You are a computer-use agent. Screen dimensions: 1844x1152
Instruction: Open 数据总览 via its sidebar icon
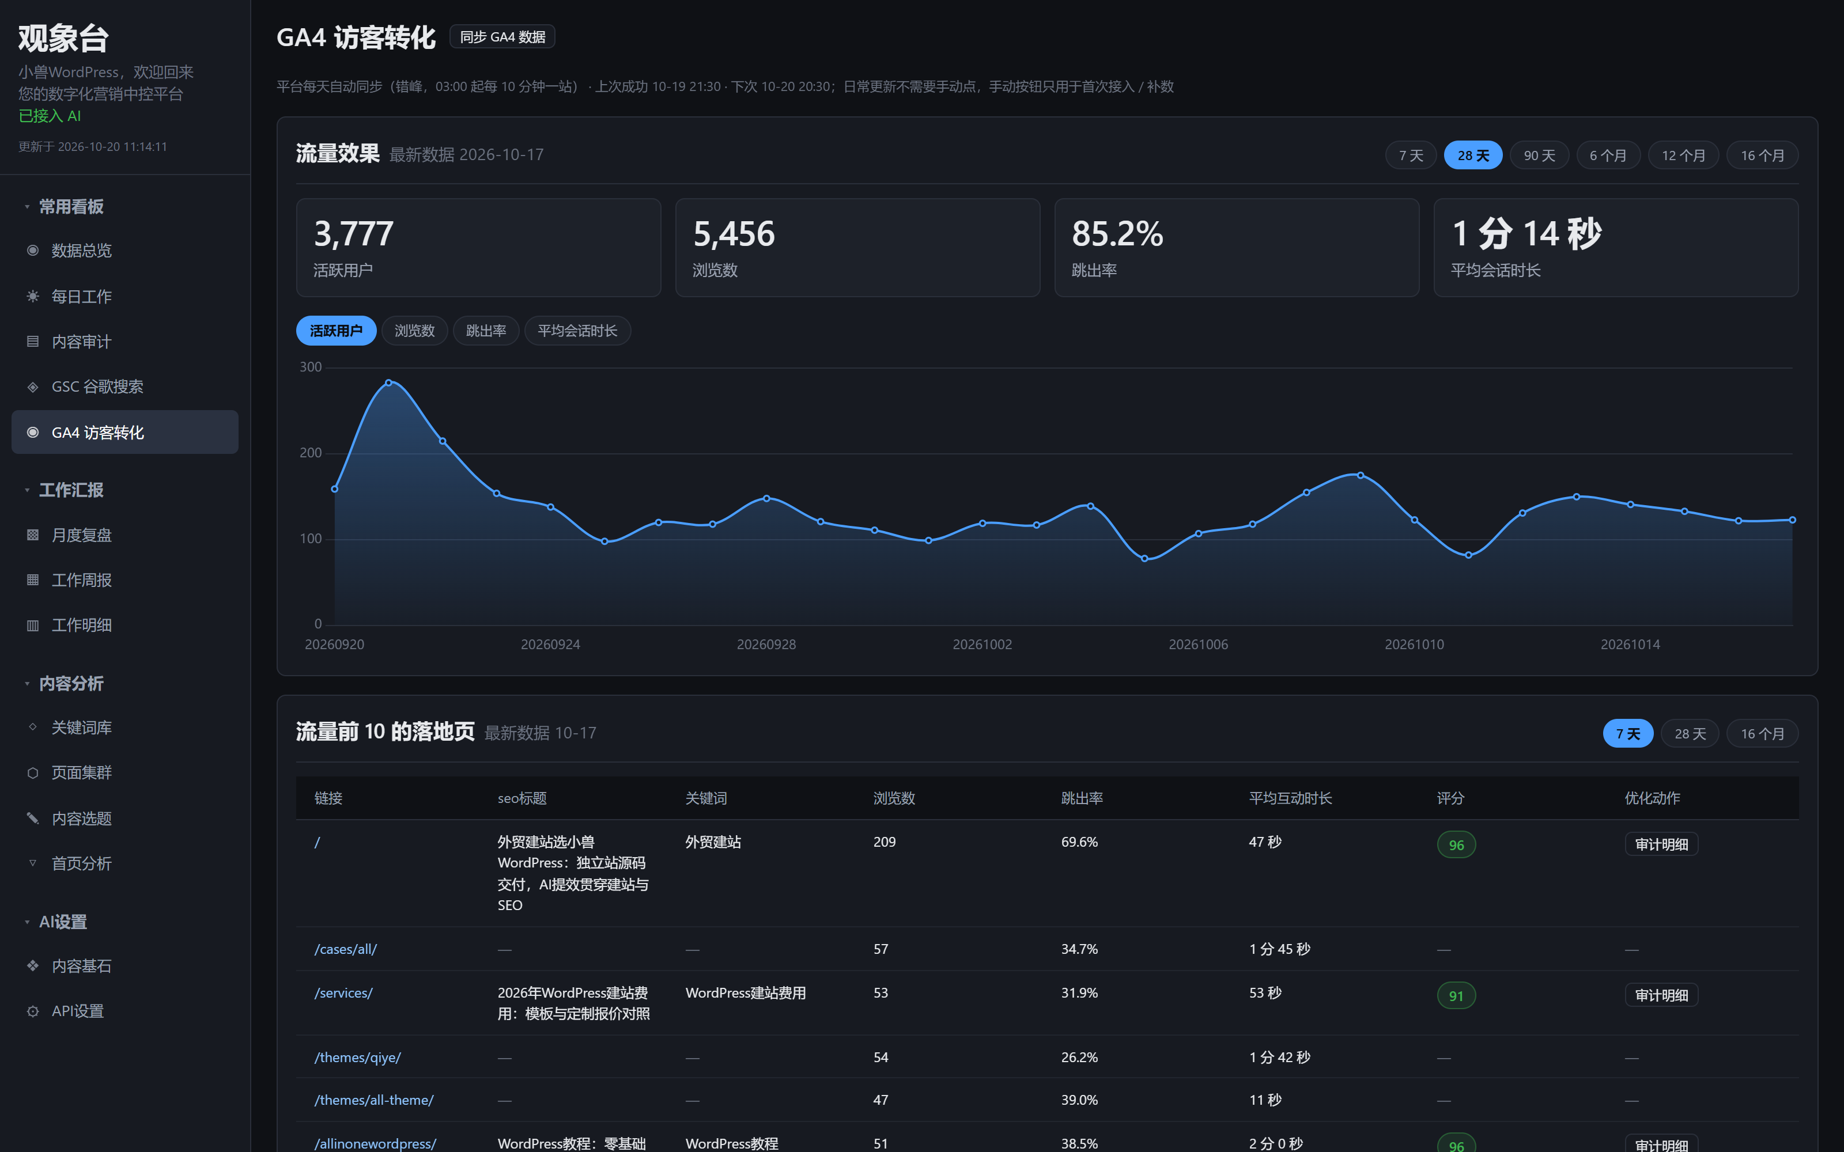33,251
